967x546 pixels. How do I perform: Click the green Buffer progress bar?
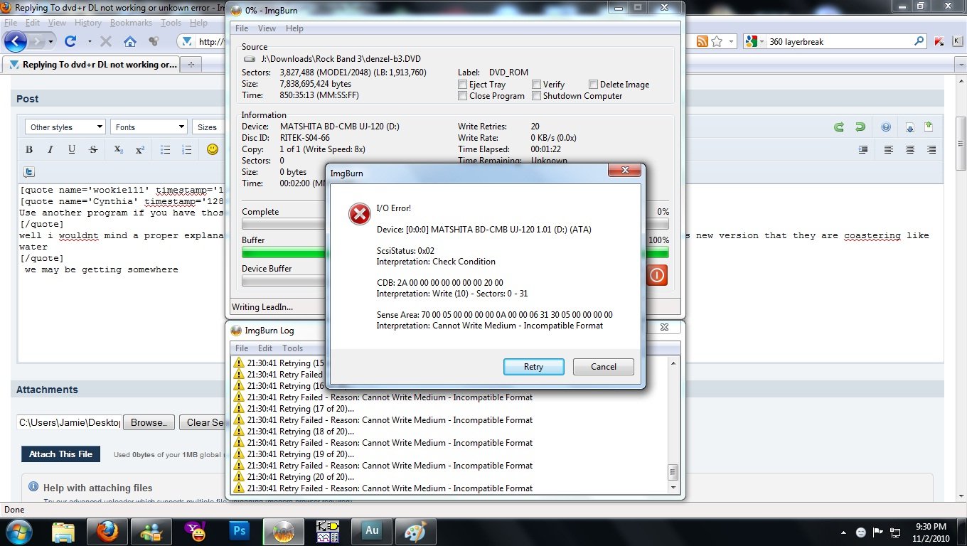click(x=455, y=252)
